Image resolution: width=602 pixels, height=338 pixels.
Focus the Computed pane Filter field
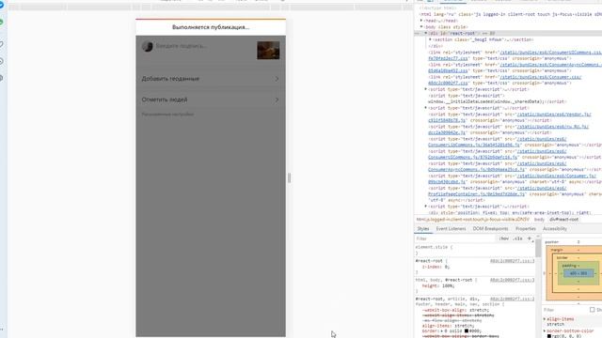coord(564,310)
